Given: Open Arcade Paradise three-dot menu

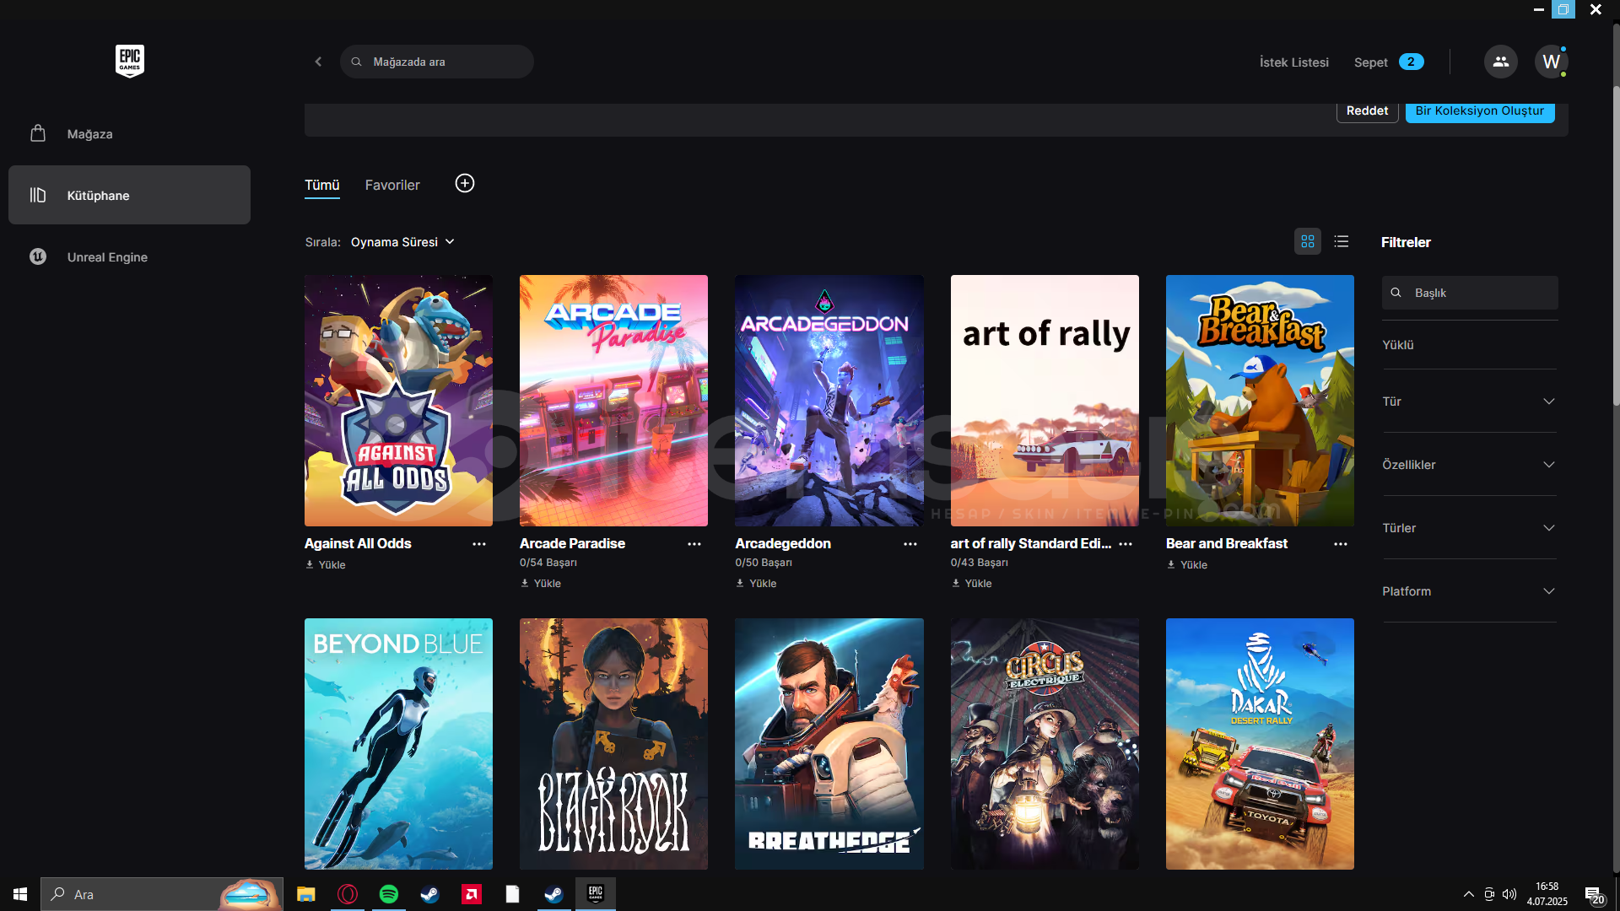Looking at the screenshot, I should [x=694, y=544].
